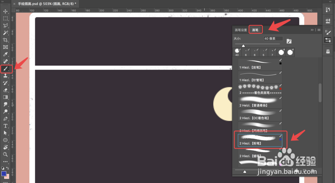This screenshot has height=183, width=335.
Task: Select the Healing Brush tool
Action: [x=5, y=61]
